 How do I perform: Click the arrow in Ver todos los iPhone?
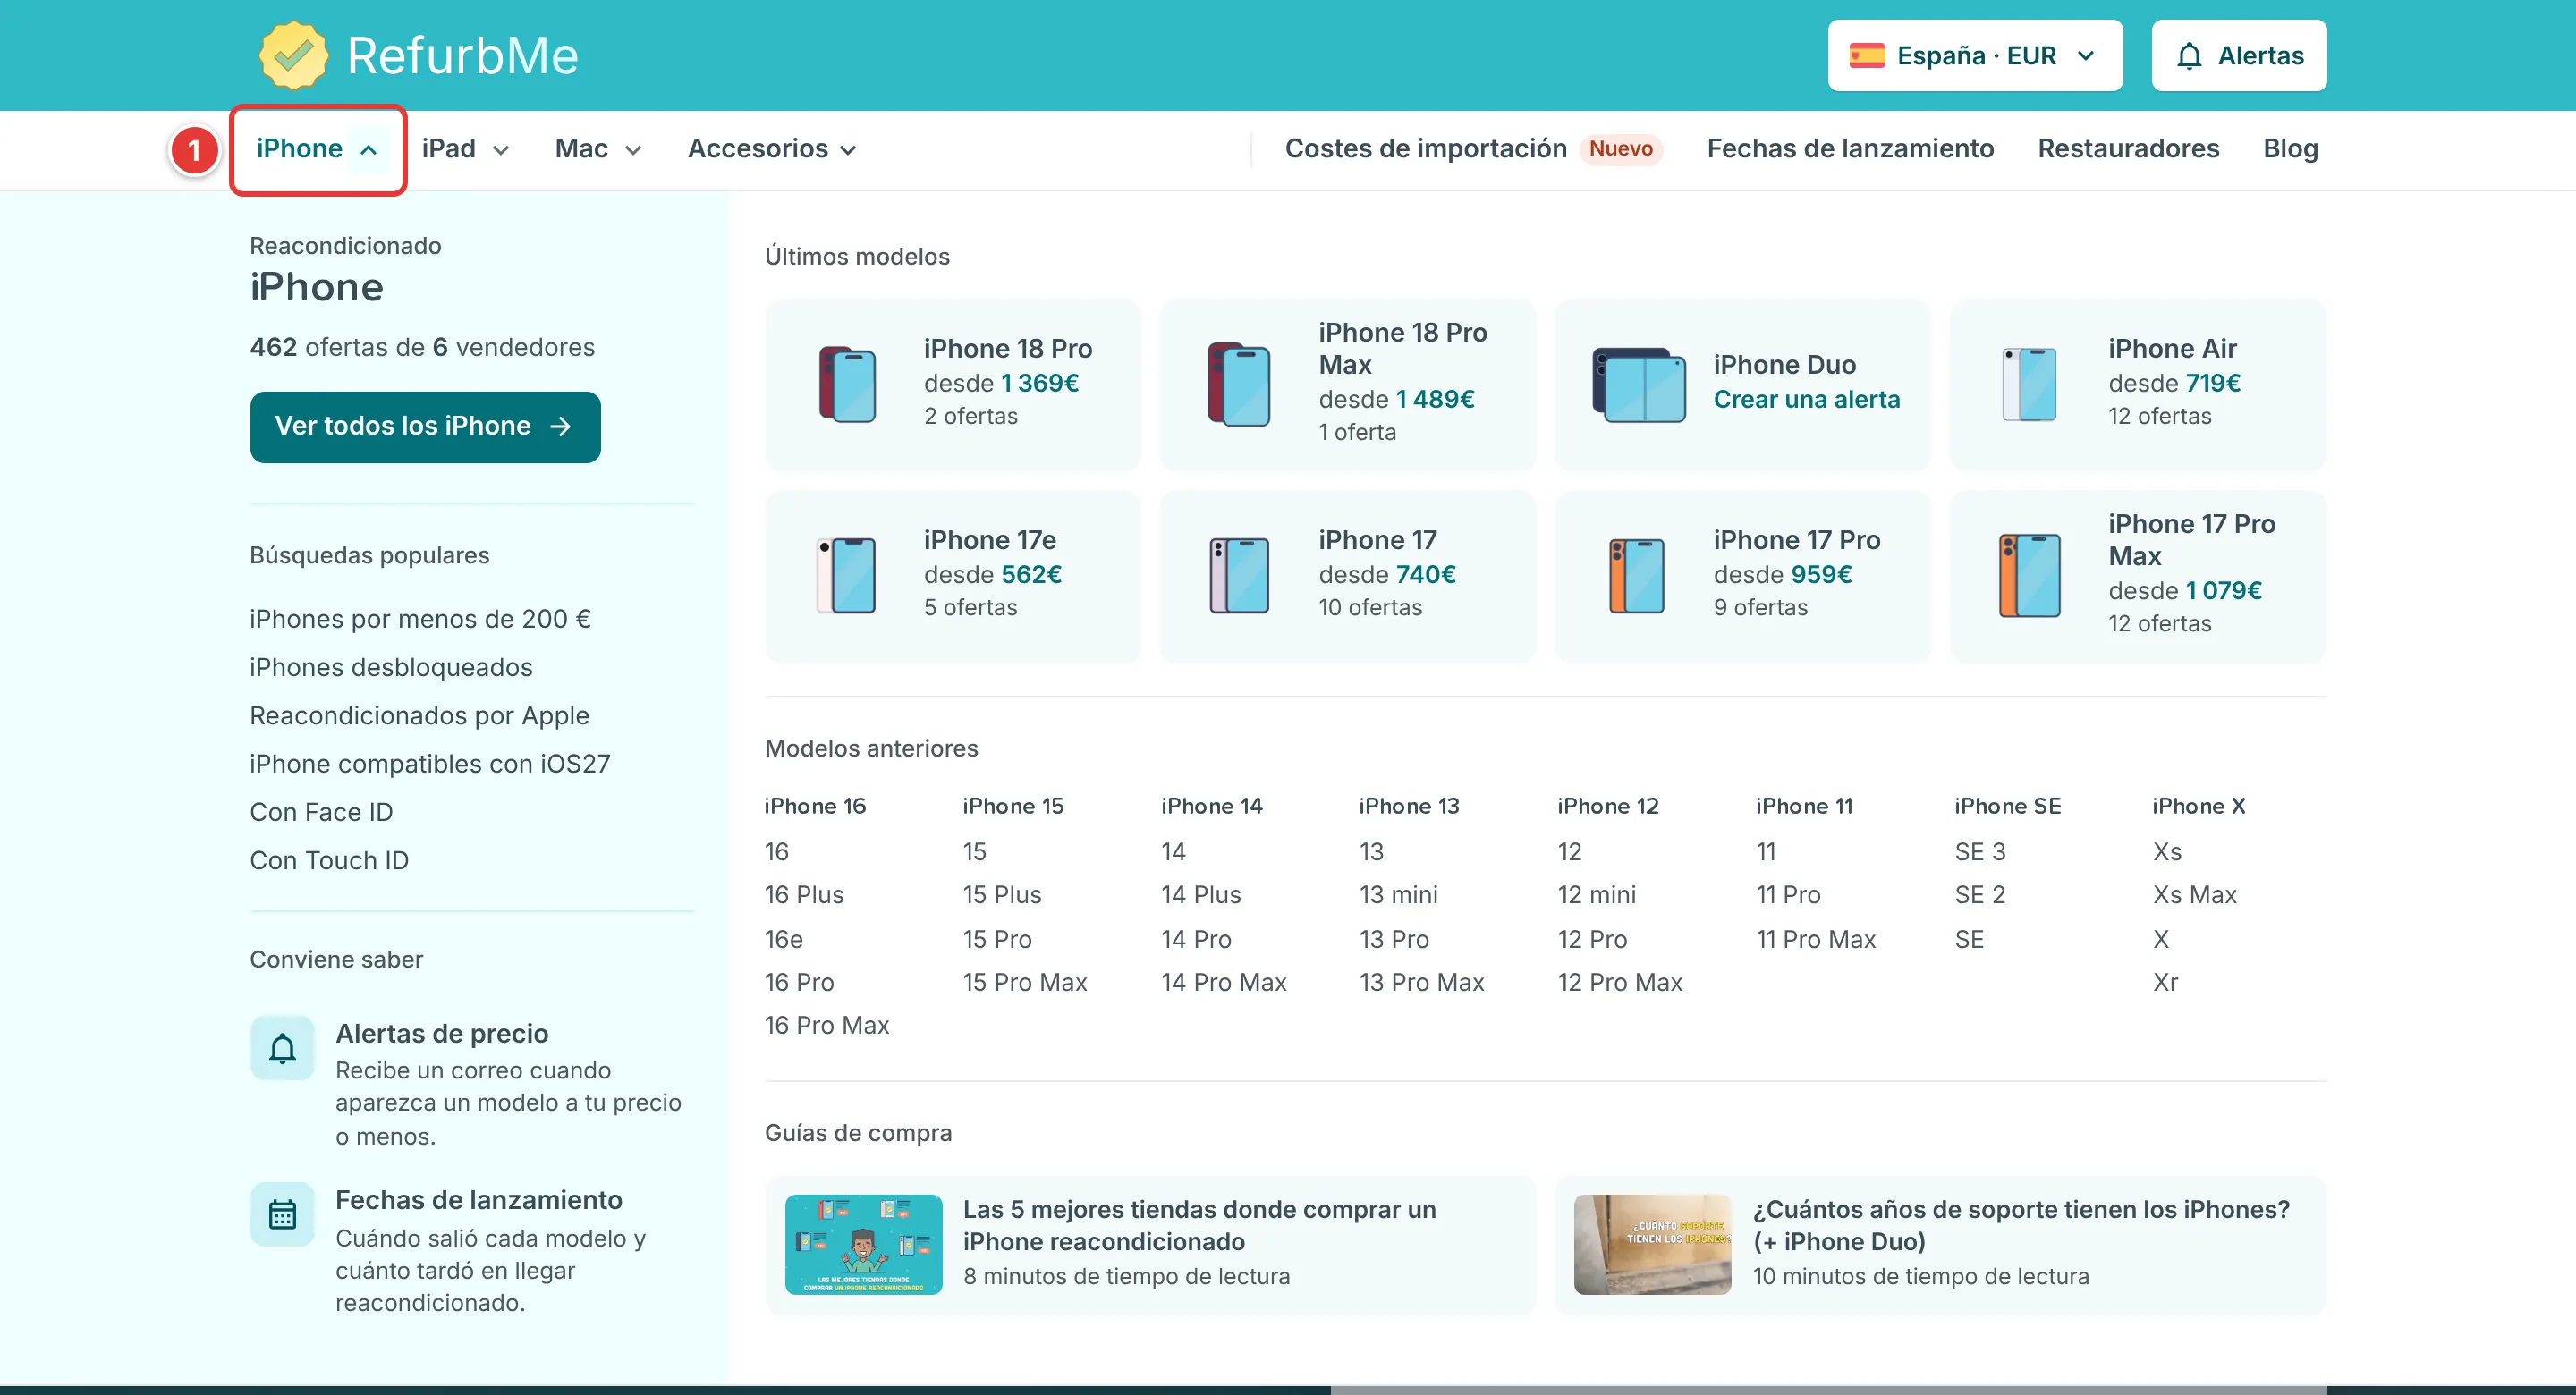coord(561,426)
